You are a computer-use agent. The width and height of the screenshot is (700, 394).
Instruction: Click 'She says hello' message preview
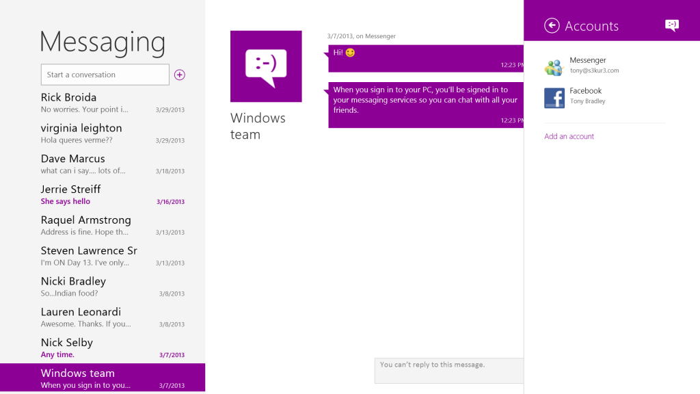(x=65, y=202)
